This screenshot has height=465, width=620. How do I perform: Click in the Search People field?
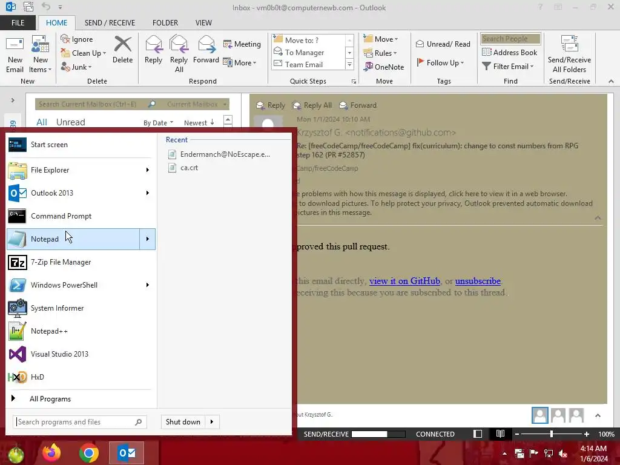coord(510,39)
